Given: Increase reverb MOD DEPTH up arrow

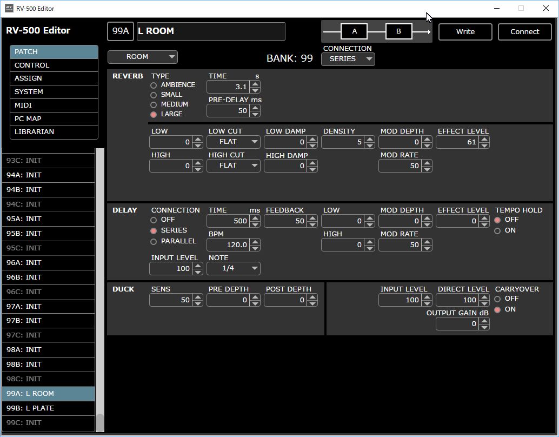Looking at the screenshot, I should [427, 140].
